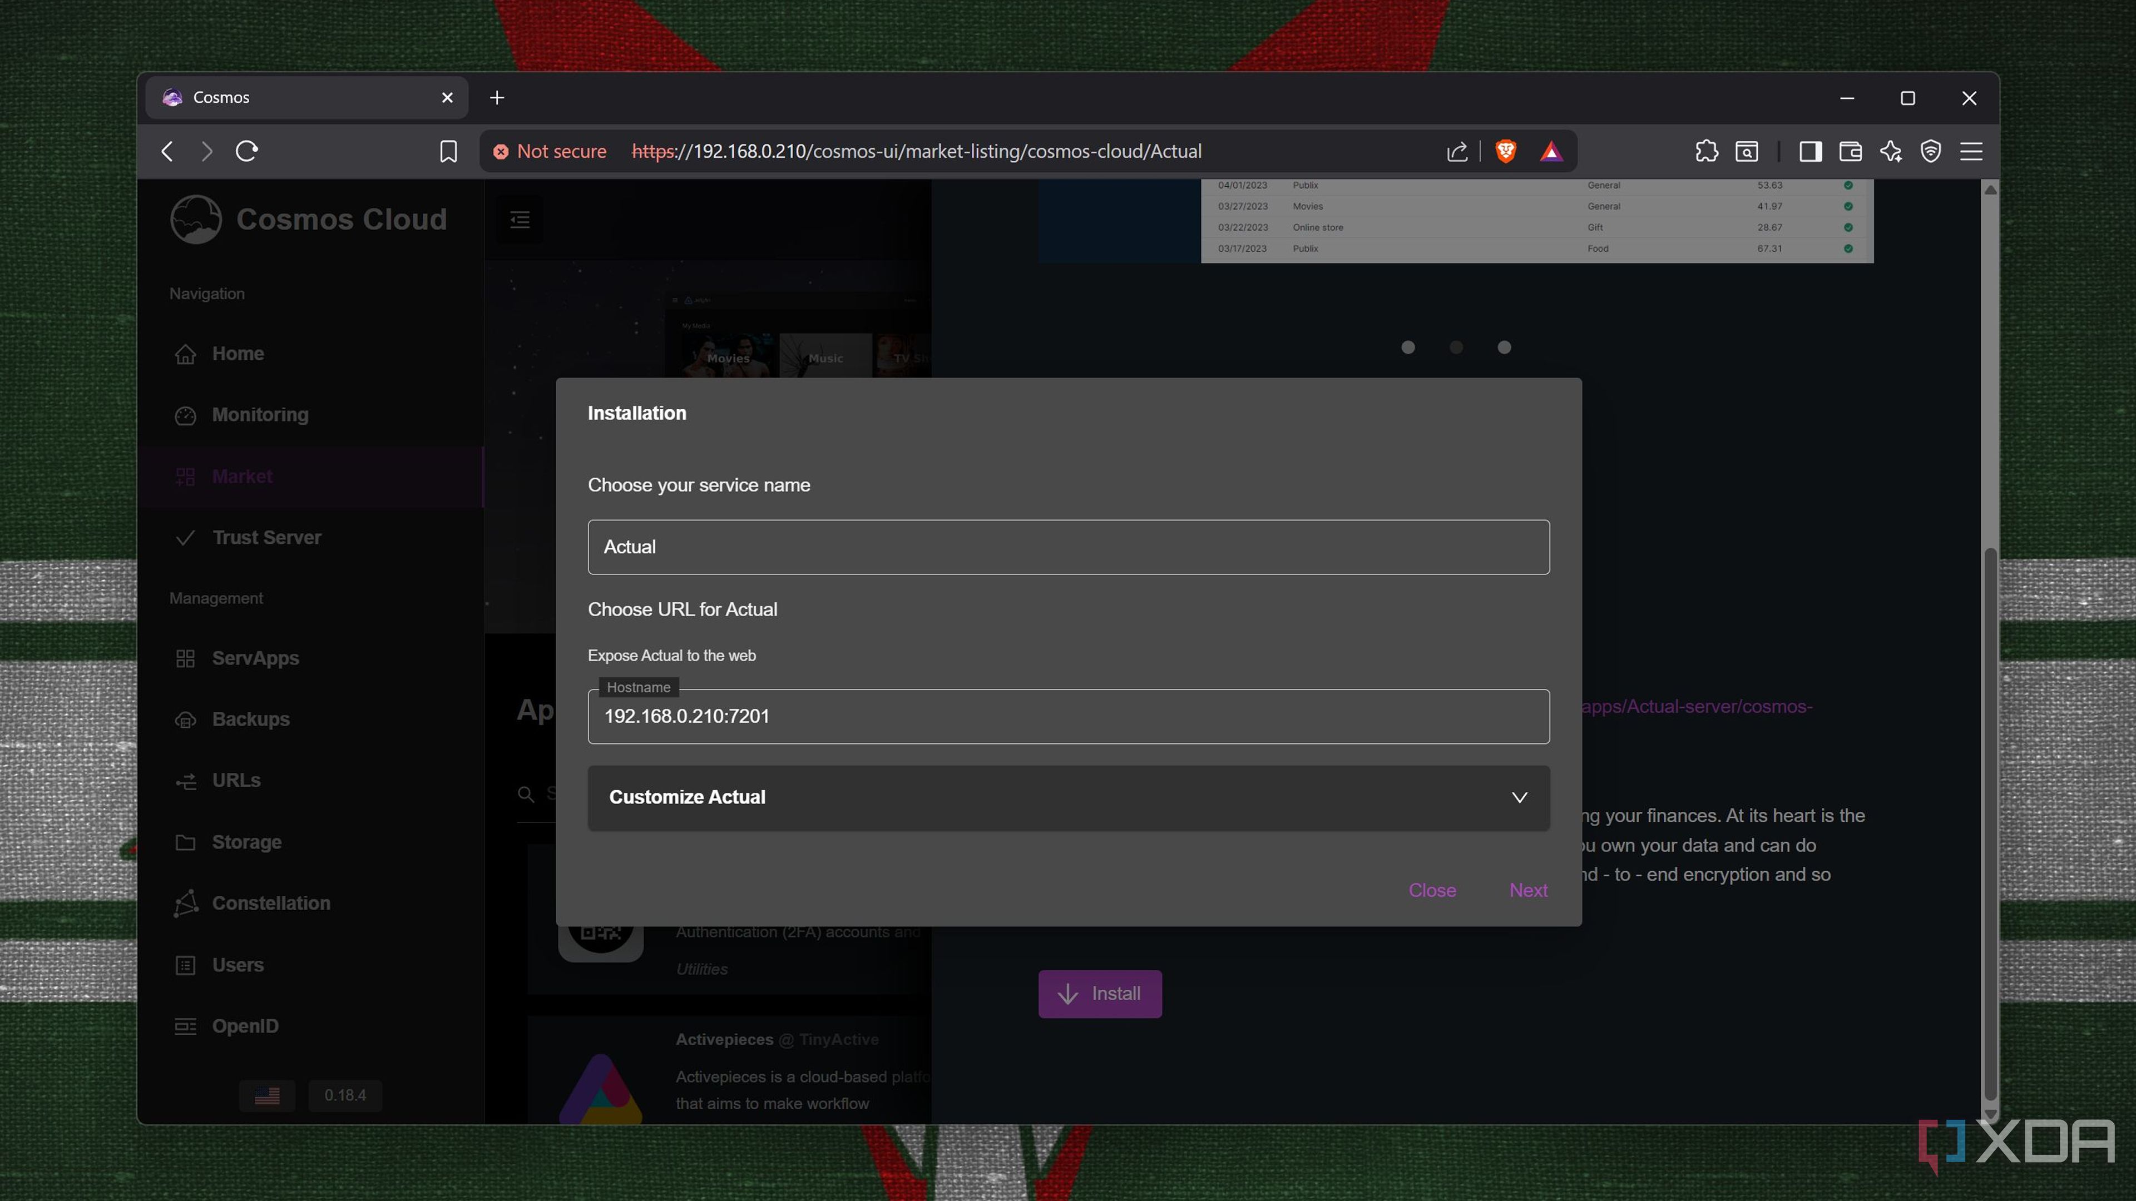The height and width of the screenshot is (1201, 2136).
Task: Click the browser back arrow
Action: pyautogui.click(x=167, y=152)
